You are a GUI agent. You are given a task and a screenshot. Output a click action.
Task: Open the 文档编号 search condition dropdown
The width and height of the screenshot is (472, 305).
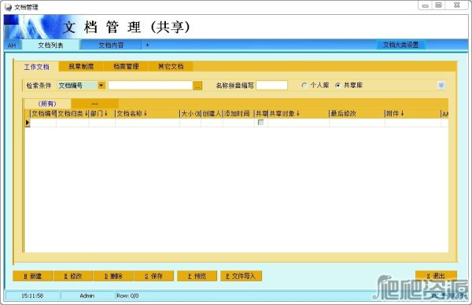click(x=101, y=86)
